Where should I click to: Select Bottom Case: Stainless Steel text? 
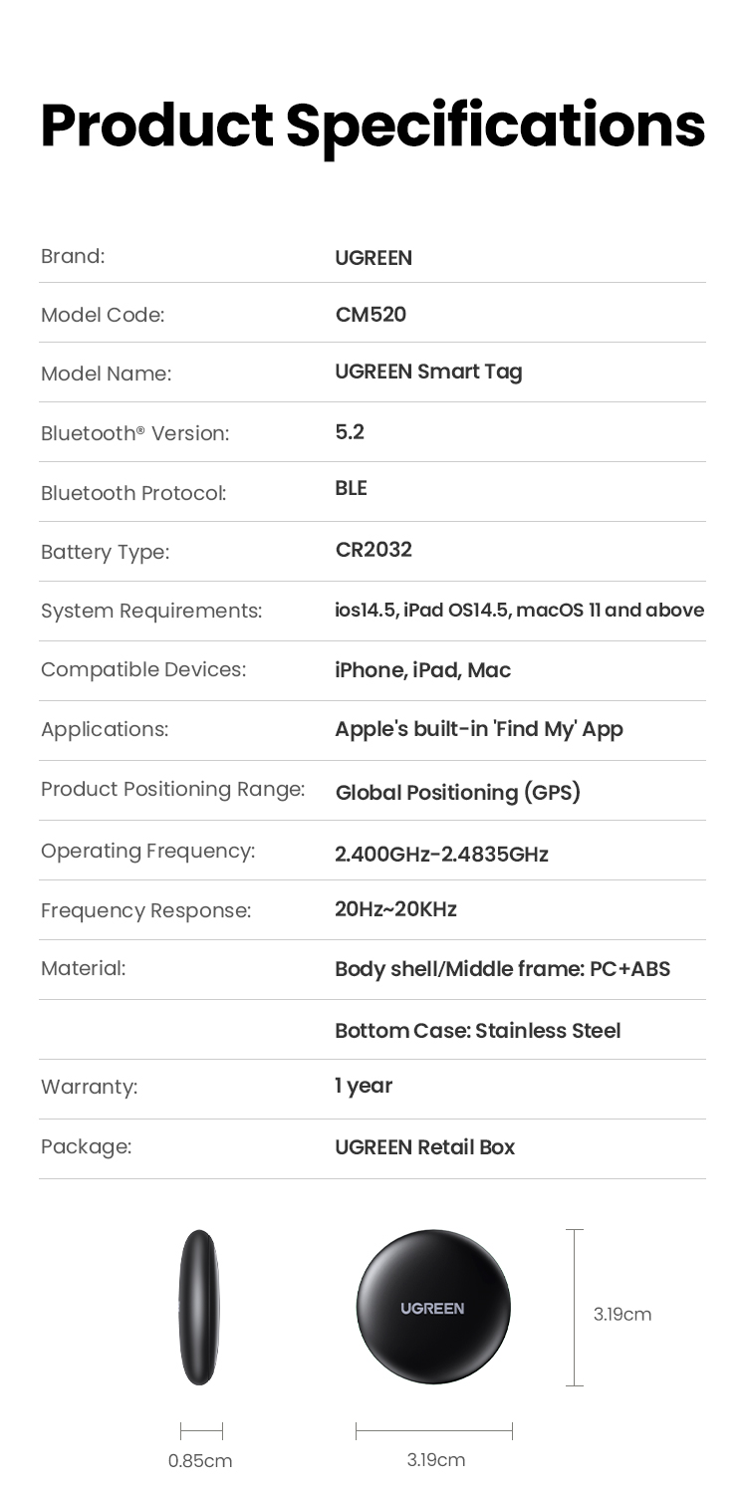(478, 1030)
